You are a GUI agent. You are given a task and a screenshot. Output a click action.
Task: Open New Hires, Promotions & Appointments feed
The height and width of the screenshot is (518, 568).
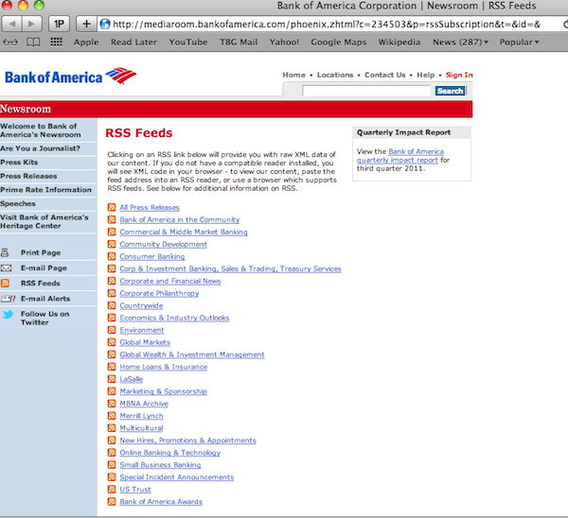click(187, 440)
